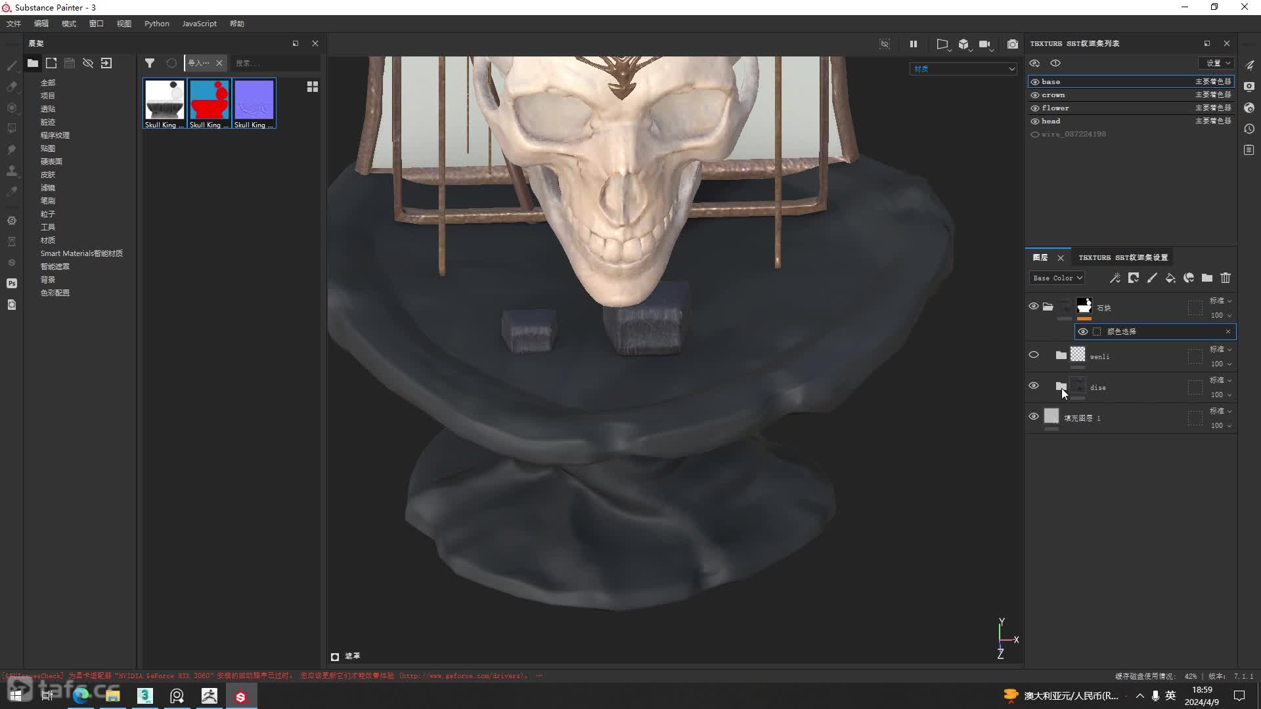Select the Projection tool in left toolbar
Image resolution: width=1261 pixels, height=709 pixels.
(x=12, y=108)
